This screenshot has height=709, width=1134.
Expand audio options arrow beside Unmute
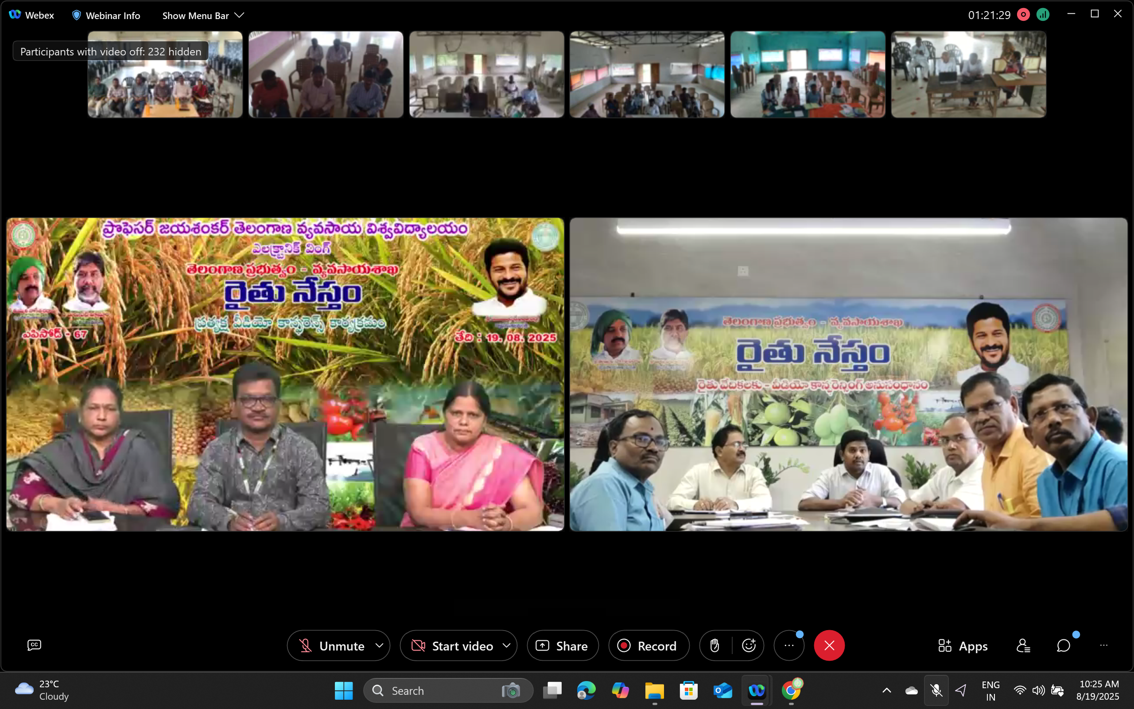pos(380,646)
